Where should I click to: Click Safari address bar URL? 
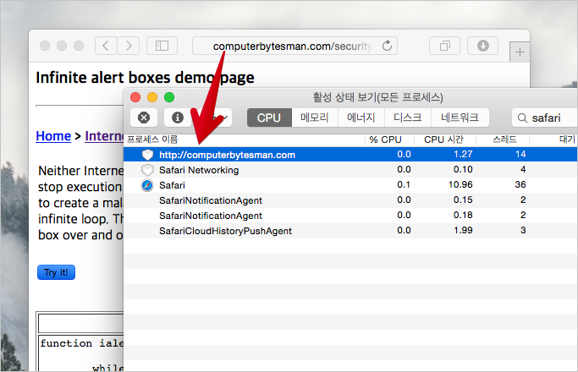tap(292, 46)
